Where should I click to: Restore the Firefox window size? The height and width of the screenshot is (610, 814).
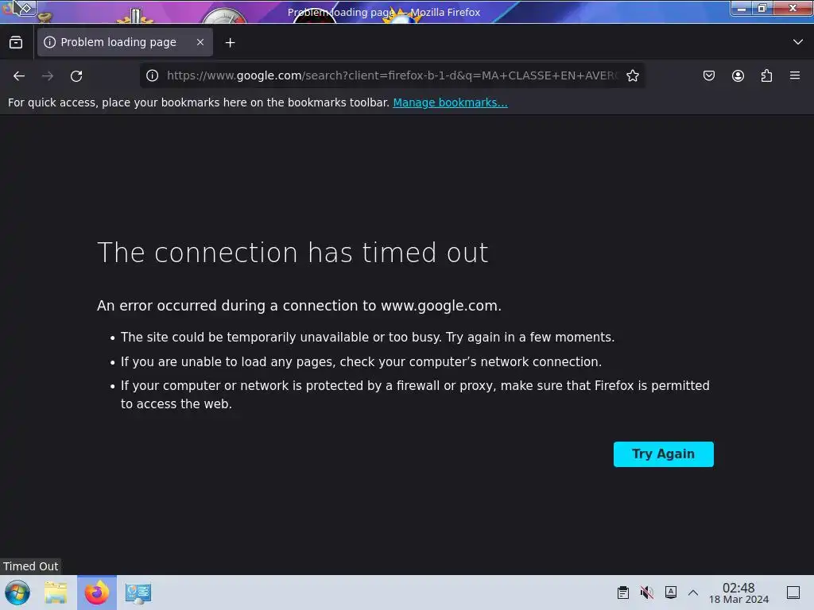[762, 8]
